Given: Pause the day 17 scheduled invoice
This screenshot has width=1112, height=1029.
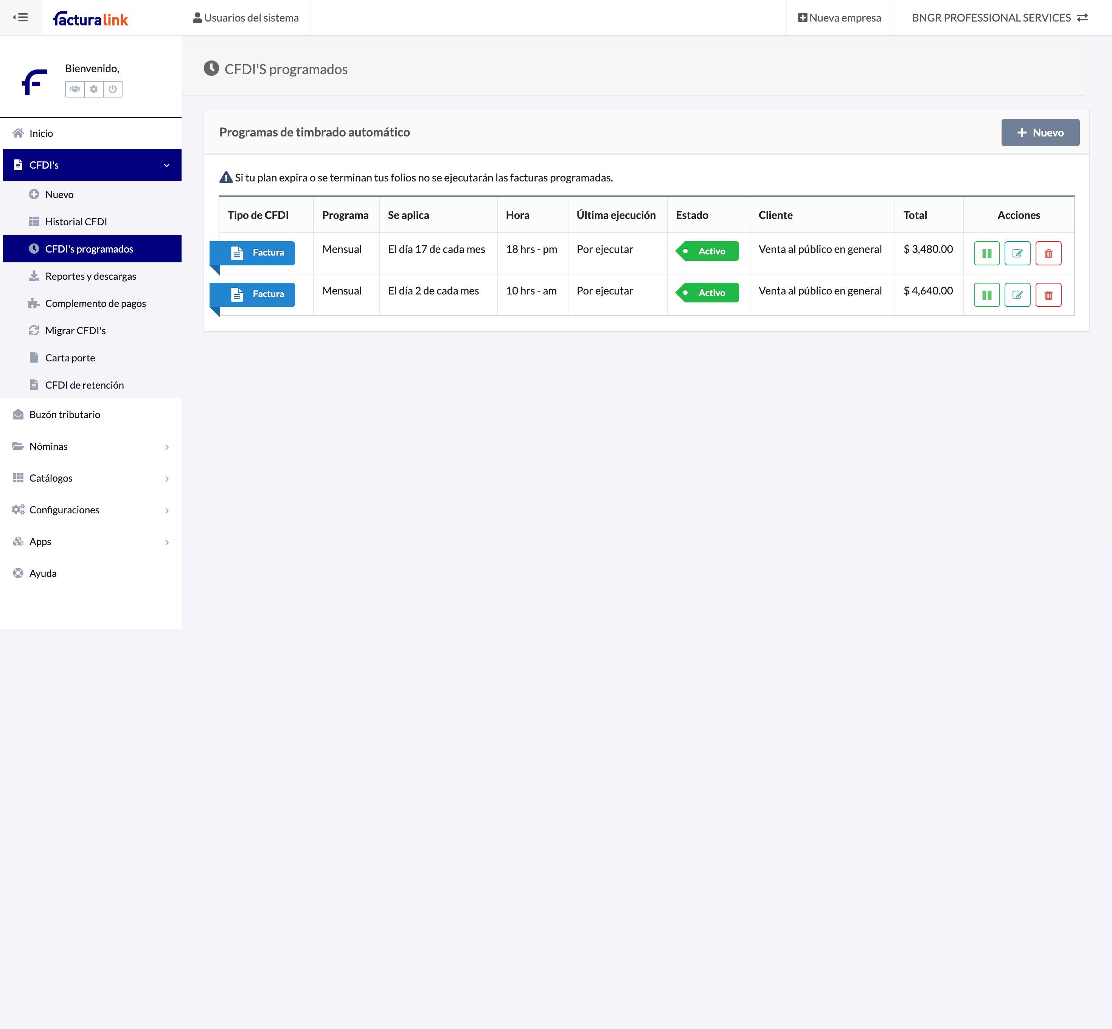Looking at the screenshot, I should click(986, 253).
